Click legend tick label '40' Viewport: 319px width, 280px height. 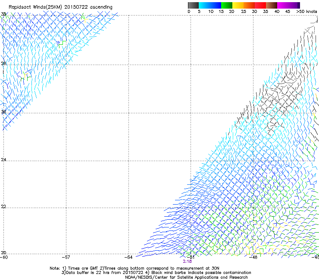(x=277, y=12)
